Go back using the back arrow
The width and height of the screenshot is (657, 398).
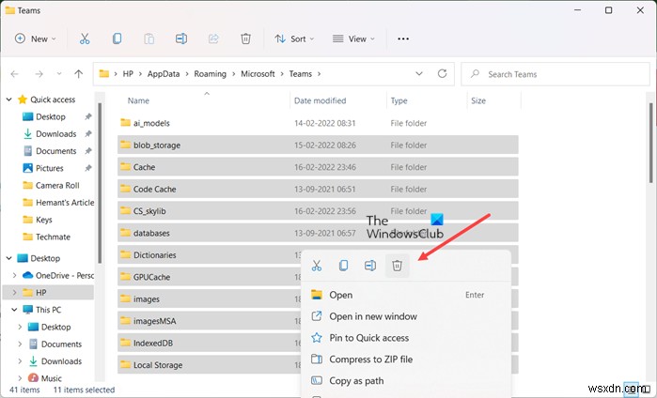[x=15, y=74]
